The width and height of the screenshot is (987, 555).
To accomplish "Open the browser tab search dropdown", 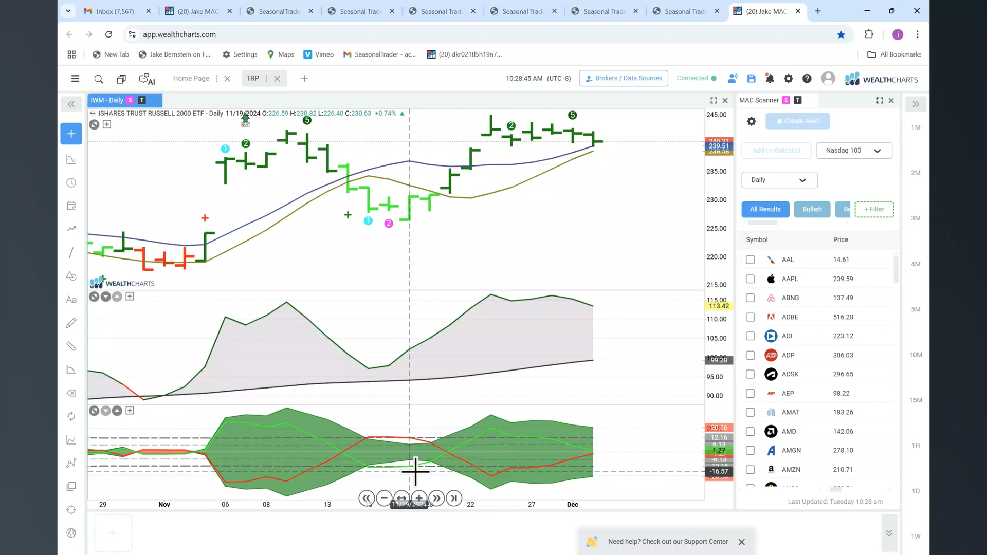I will pos(68,11).
